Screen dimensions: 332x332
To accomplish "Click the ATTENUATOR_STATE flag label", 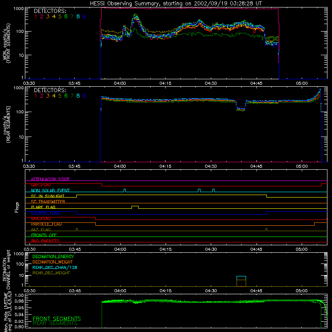I will pyautogui.click(x=50, y=179).
